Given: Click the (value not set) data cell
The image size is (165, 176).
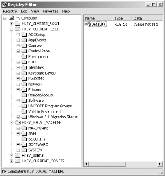Looking at the screenshot, I should click(x=146, y=24).
